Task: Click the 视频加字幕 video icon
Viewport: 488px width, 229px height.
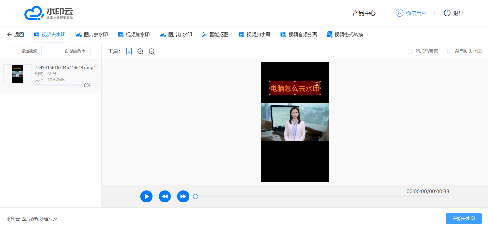Action: (241, 34)
